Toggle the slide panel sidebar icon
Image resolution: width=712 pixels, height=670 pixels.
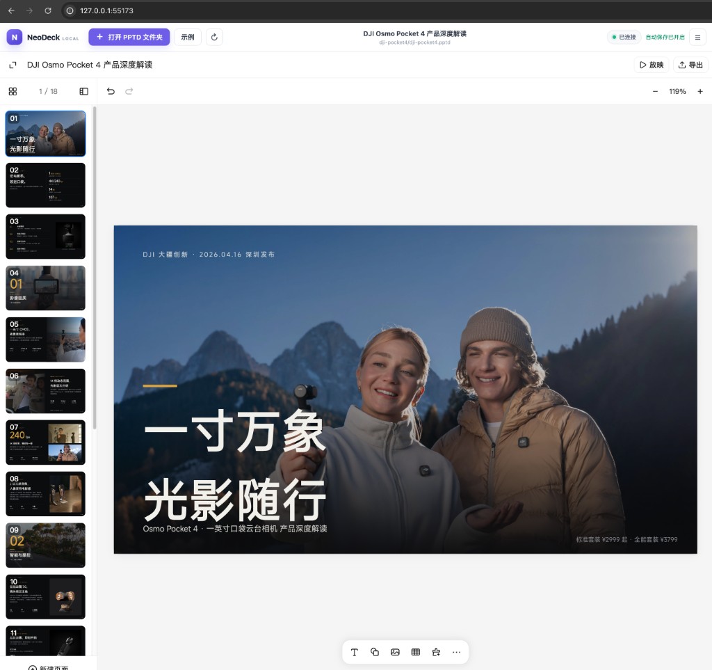(x=84, y=91)
